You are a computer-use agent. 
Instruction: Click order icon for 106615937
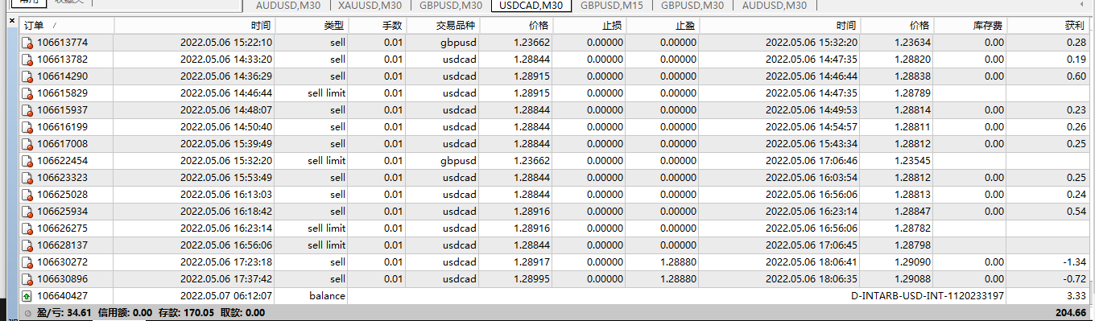point(27,110)
